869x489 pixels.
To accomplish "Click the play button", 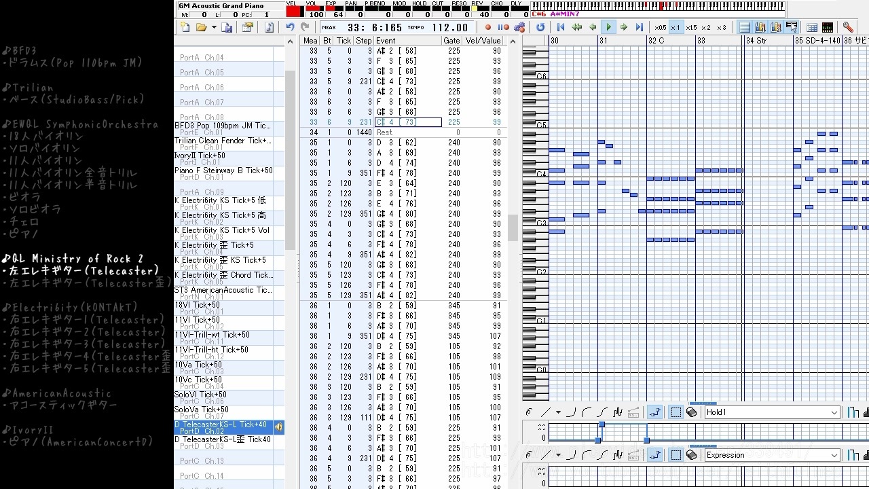I will (x=608, y=28).
